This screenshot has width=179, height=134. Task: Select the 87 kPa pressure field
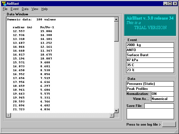click(x=150, y=60)
